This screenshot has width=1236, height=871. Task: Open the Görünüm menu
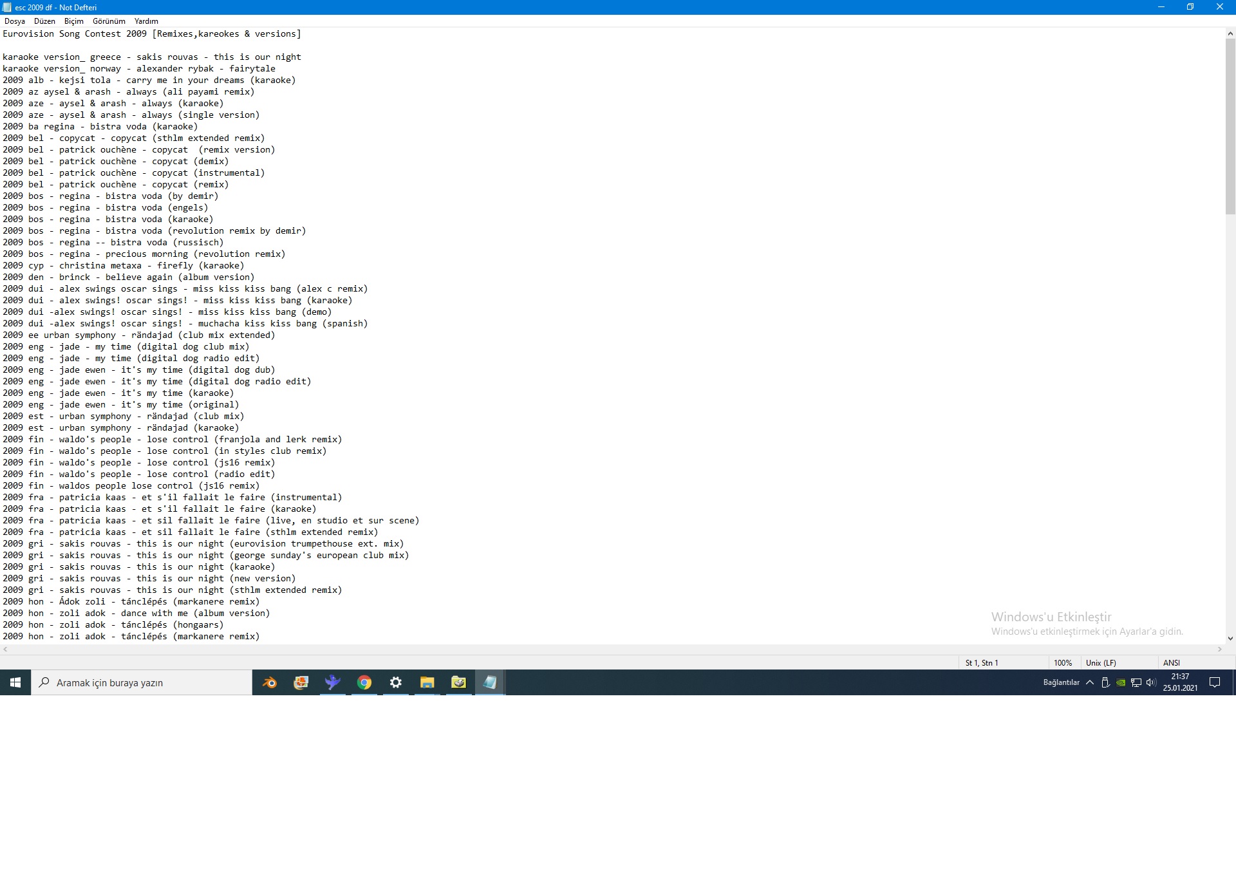(x=109, y=21)
